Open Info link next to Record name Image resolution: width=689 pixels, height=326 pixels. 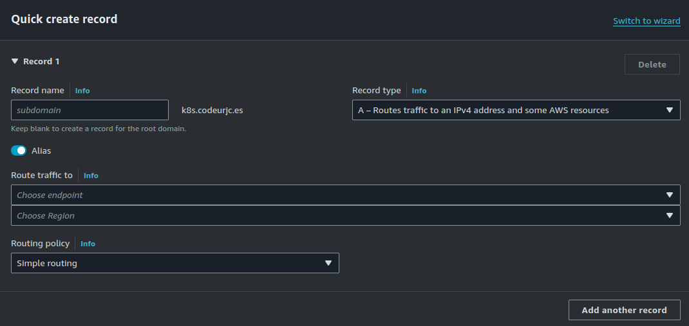click(x=82, y=91)
